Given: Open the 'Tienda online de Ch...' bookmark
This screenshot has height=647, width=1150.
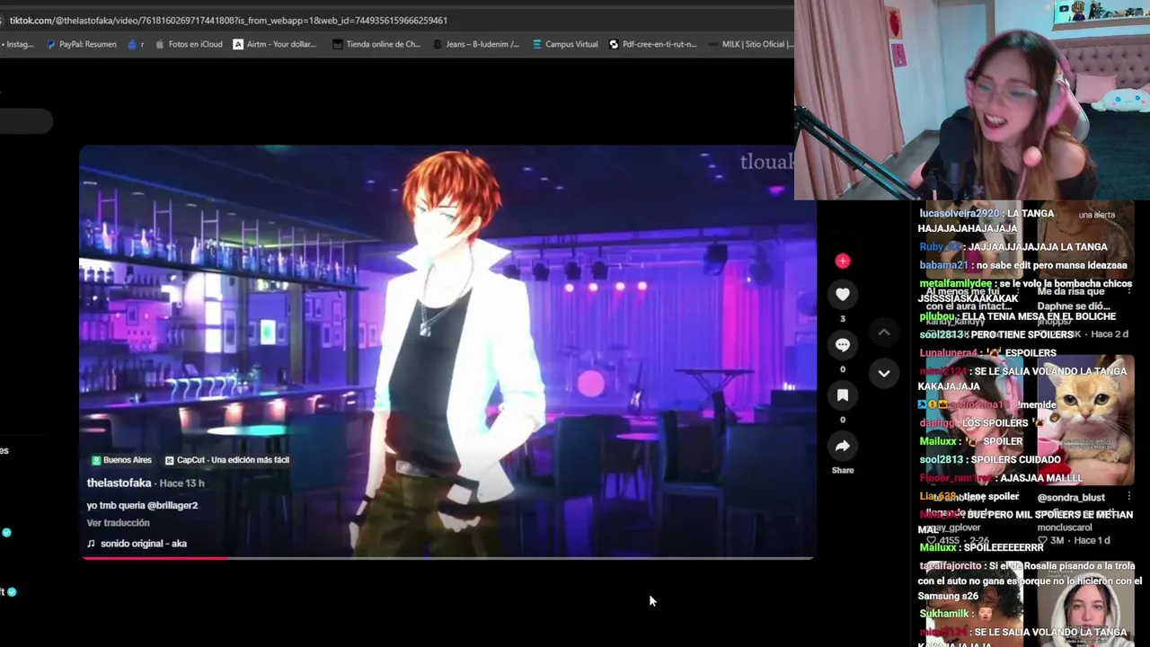Looking at the screenshot, I should click(376, 44).
